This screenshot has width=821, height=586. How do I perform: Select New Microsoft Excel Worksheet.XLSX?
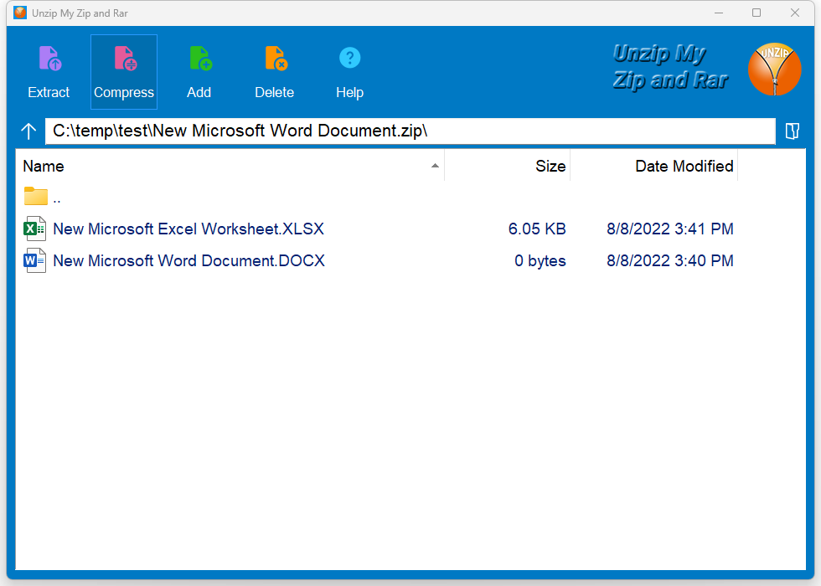(188, 229)
